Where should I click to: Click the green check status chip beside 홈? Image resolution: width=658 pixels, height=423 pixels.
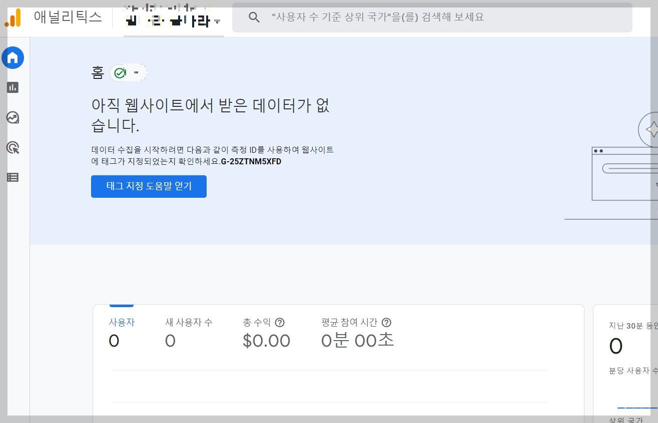pyautogui.click(x=129, y=73)
